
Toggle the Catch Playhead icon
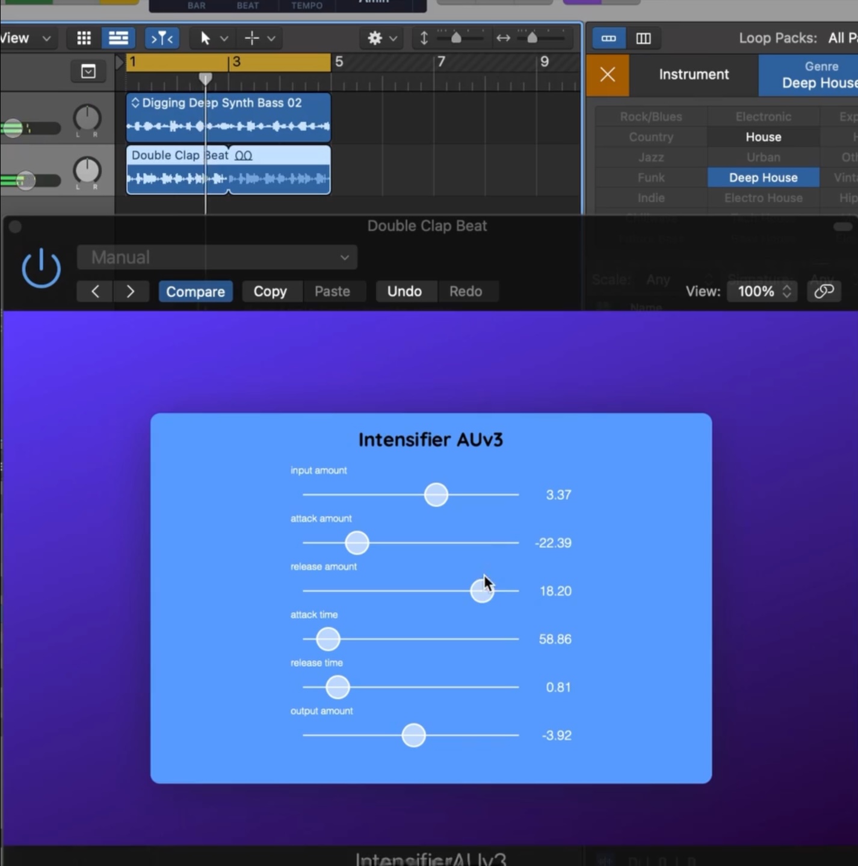click(162, 38)
